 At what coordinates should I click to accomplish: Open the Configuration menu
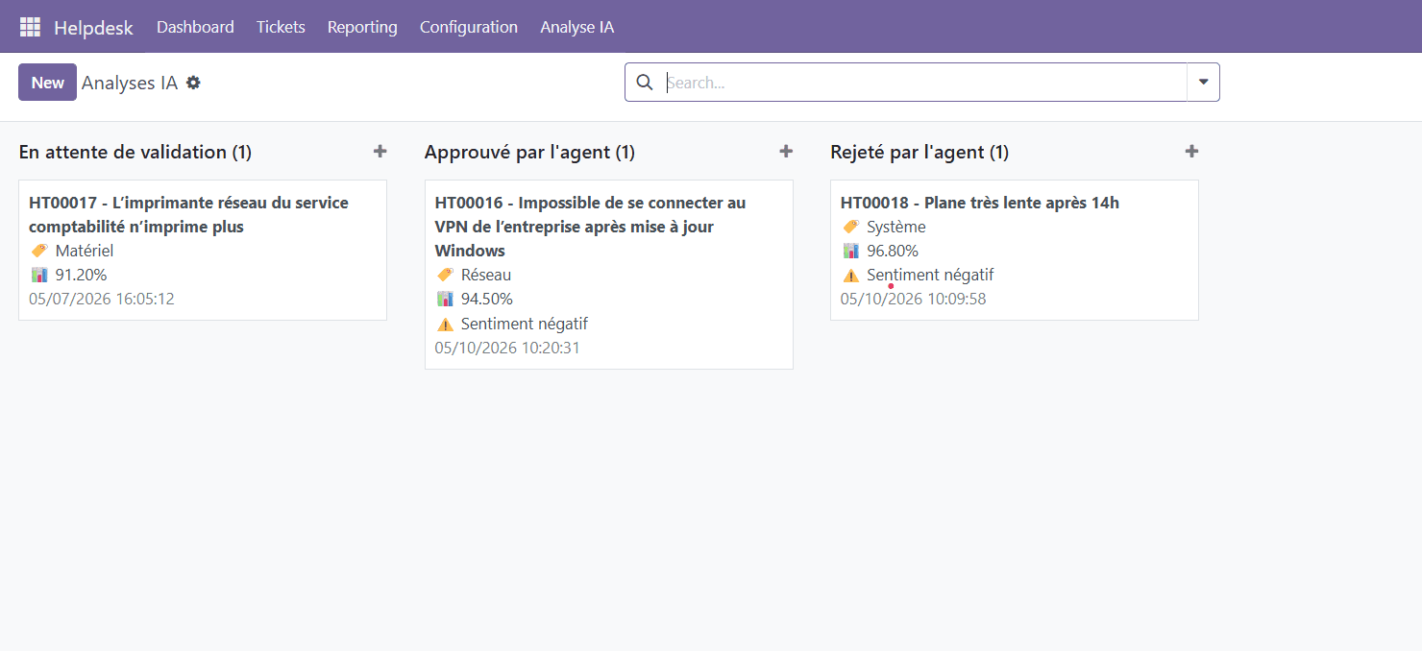click(469, 27)
